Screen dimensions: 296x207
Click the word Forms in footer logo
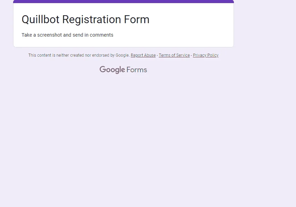pyautogui.click(x=137, y=70)
